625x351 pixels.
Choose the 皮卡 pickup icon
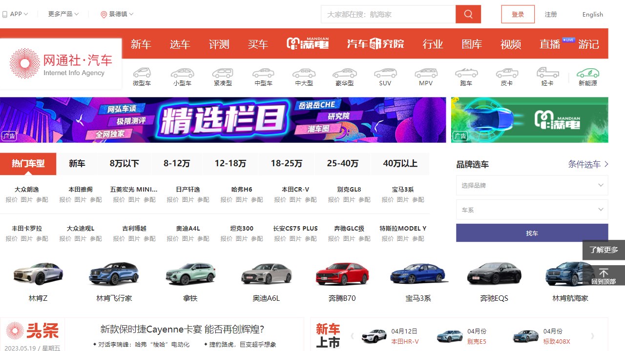tap(507, 73)
